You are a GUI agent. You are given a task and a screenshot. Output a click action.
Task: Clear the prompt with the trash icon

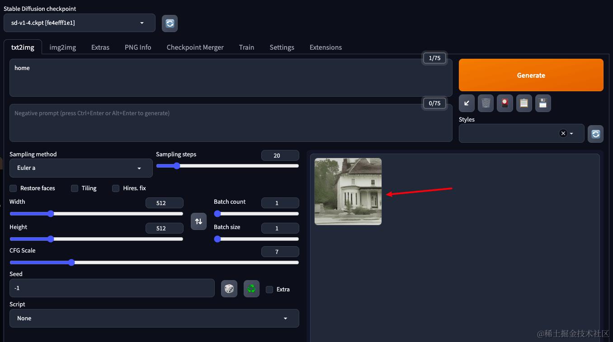(486, 103)
